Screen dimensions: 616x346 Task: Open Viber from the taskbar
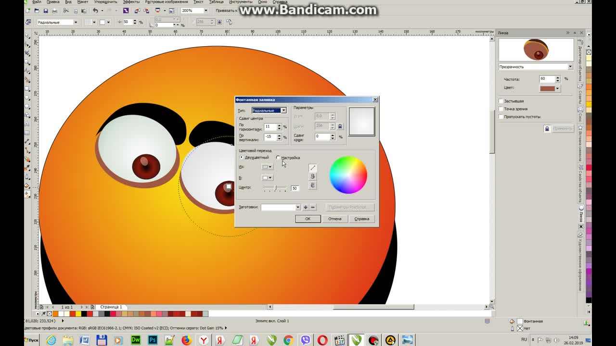tap(306, 340)
